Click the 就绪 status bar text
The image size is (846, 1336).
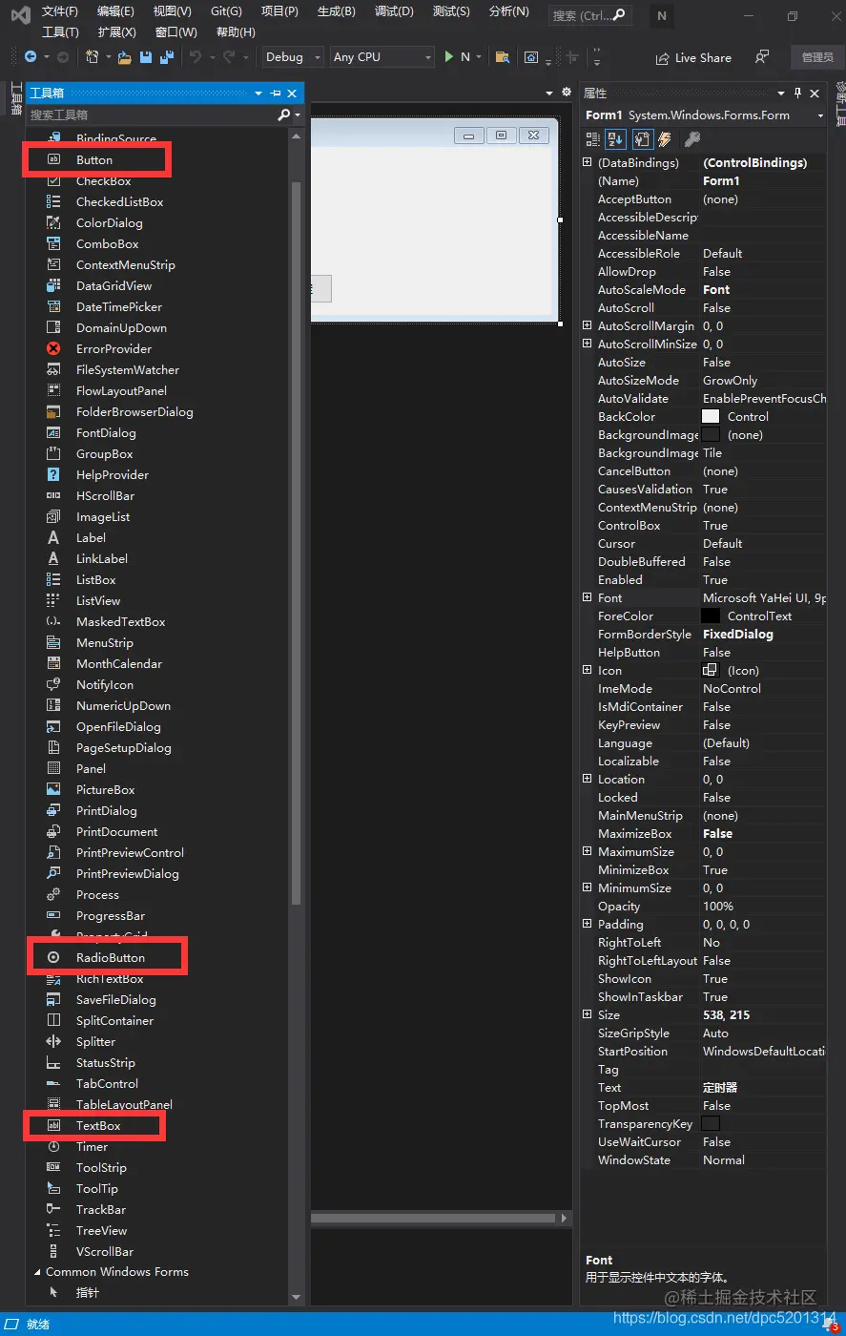(38, 1325)
